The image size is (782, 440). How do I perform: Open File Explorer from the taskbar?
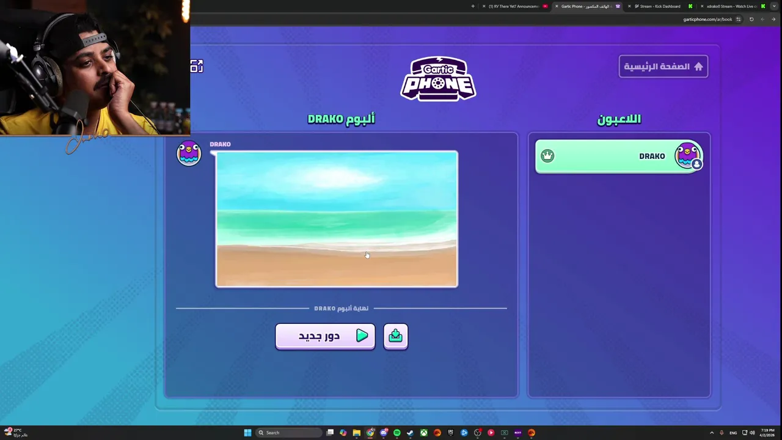[x=357, y=433]
